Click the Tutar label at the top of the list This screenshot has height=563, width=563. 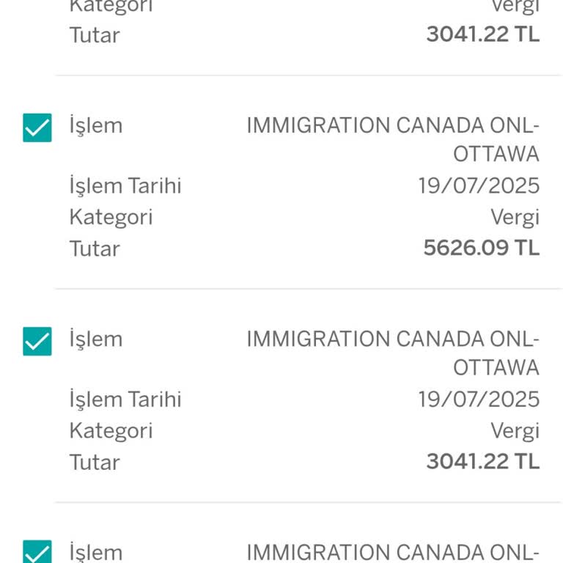click(x=95, y=35)
